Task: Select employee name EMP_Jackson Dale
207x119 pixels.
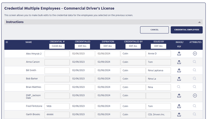Action: pos(33,97)
